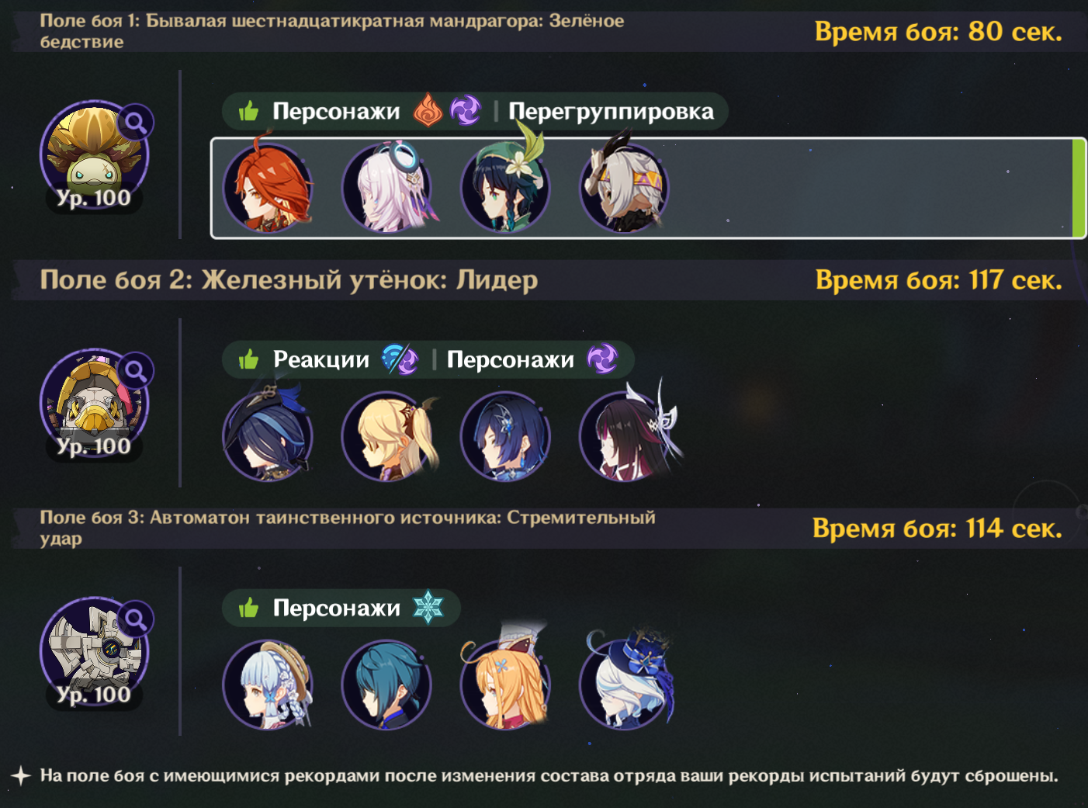Click the thumbs-up icon next to Реакции

(x=248, y=359)
